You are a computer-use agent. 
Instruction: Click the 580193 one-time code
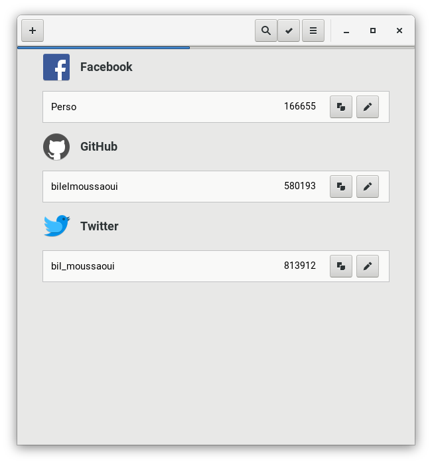tap(300, 186)
